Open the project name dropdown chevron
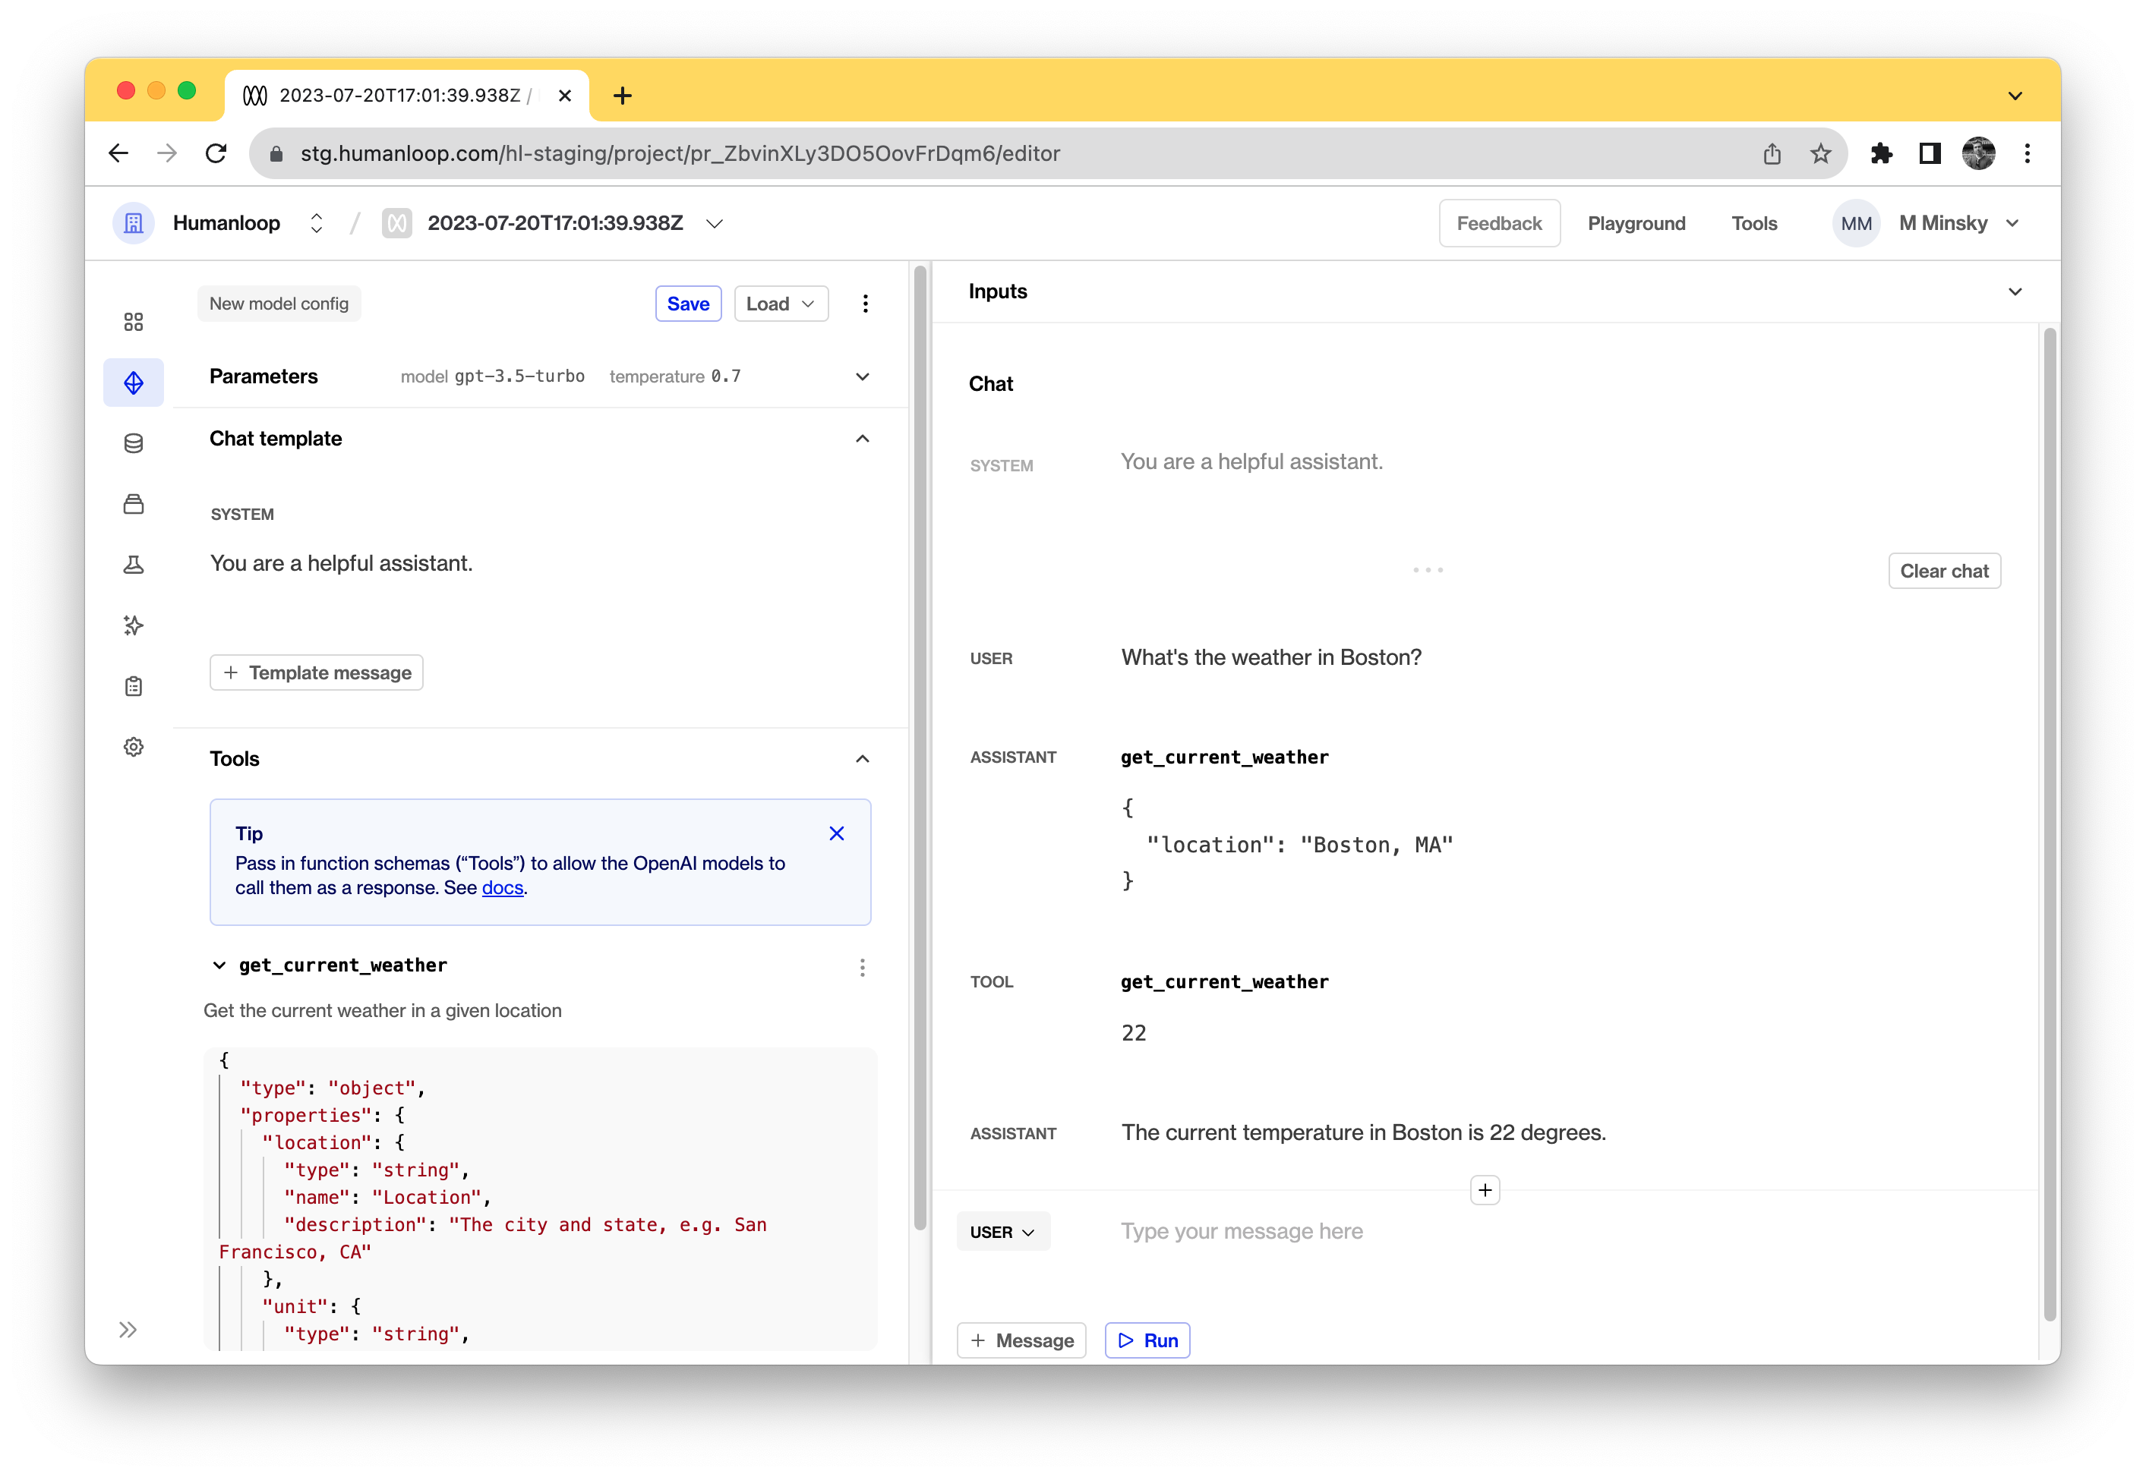The width and height of the screenshot is (2146, 1477). (714, 224)
